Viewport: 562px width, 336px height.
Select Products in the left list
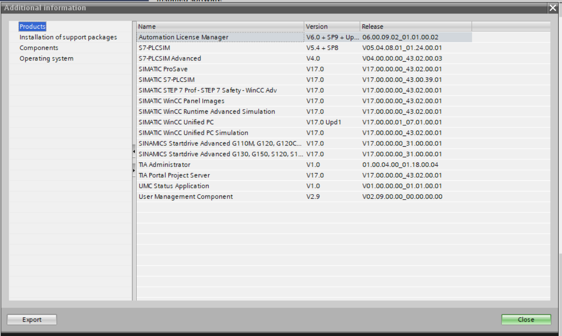coord(33,26)
